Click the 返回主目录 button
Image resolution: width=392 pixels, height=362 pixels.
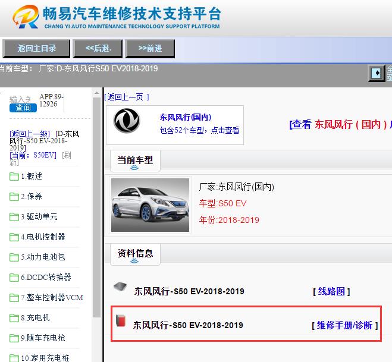(36, 49)
